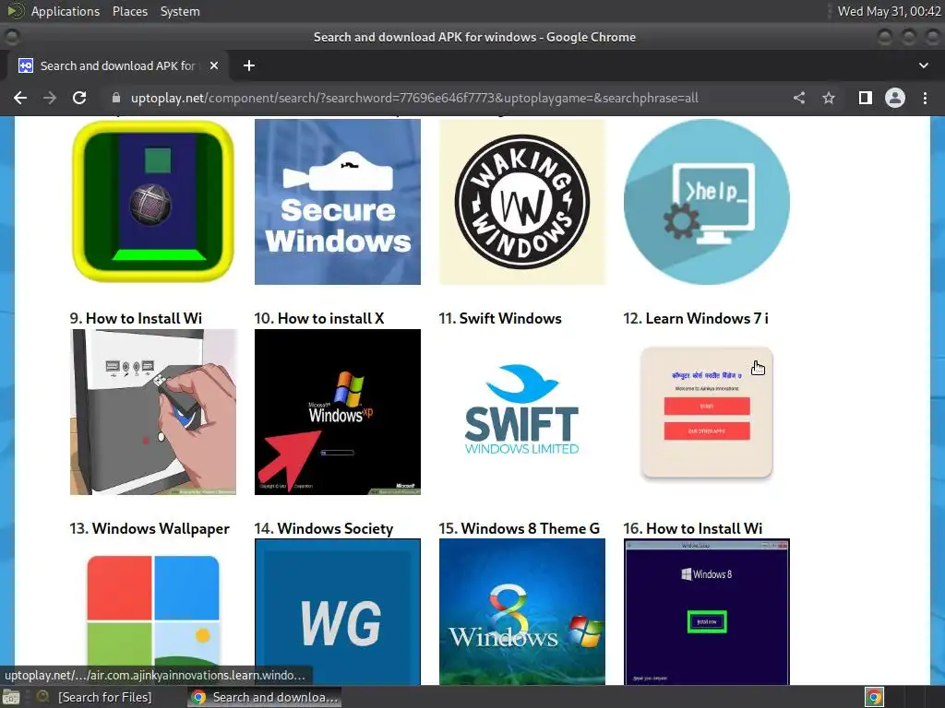Select the Search and download APK tab
This screenshot has width=945, height=708.
(117, 65)
